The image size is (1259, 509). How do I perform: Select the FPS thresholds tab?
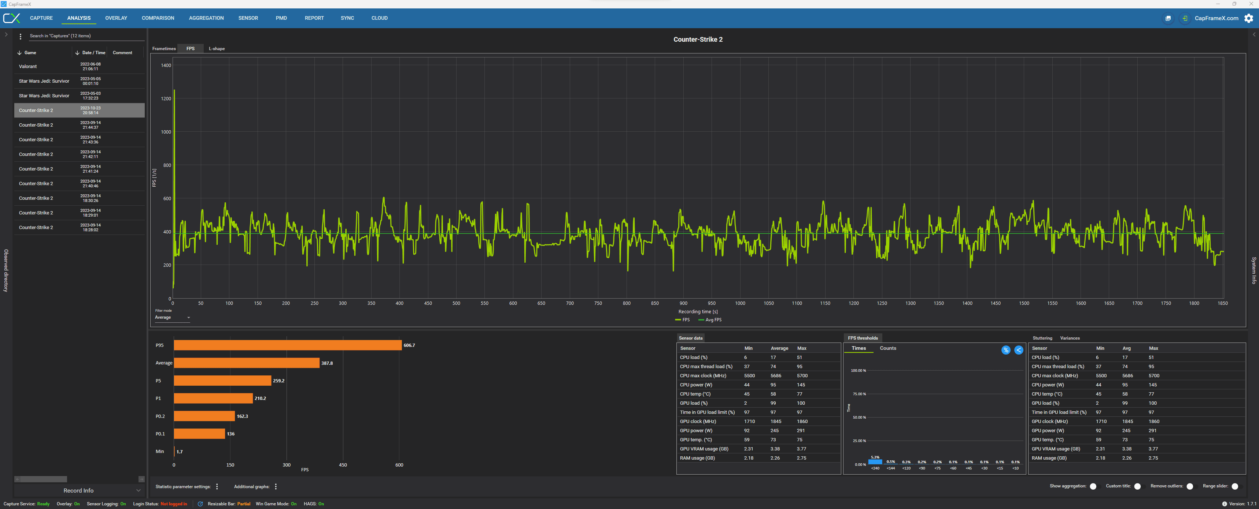pos(863,338)
